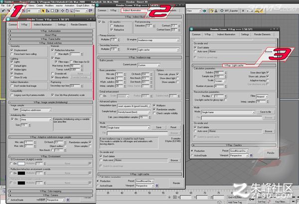Enable Reflective GI caustics checkbox
This screenshot has width=299, height=204.
point(112,25)
